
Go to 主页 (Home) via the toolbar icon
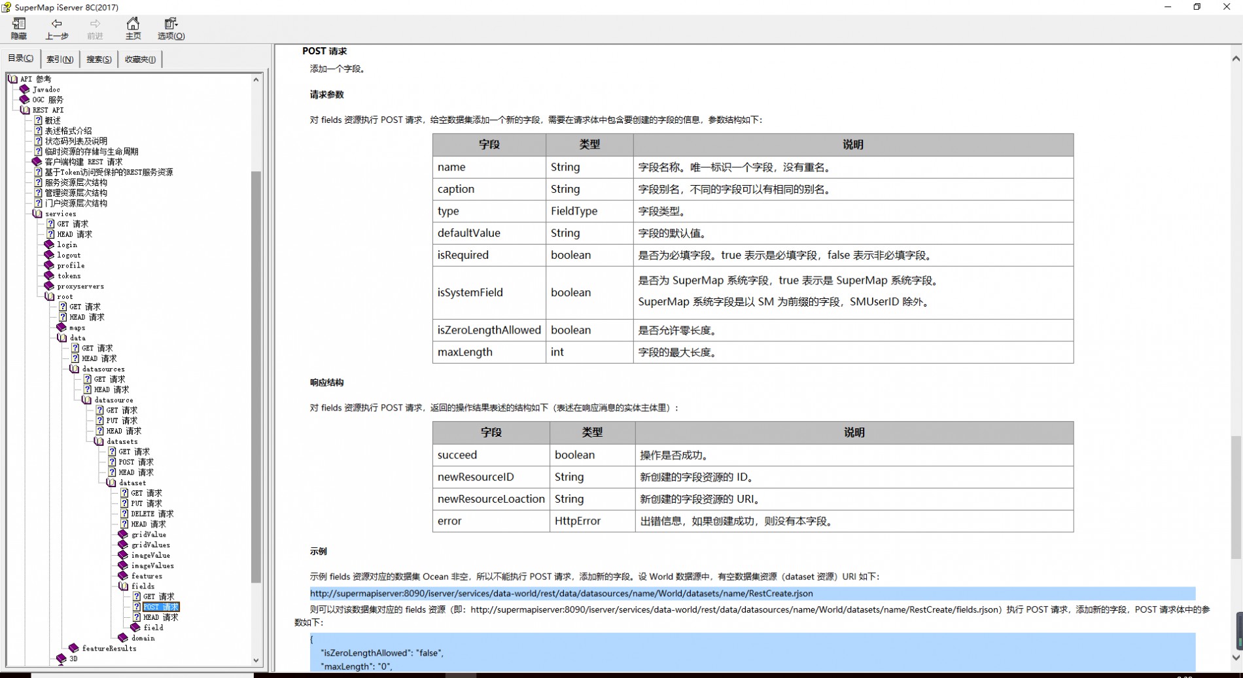click(x=133, y=24)
